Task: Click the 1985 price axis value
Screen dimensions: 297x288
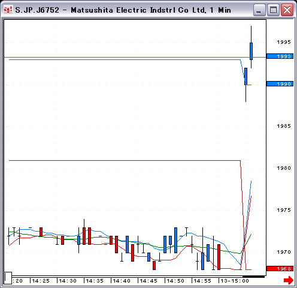Action: point(284,126)
